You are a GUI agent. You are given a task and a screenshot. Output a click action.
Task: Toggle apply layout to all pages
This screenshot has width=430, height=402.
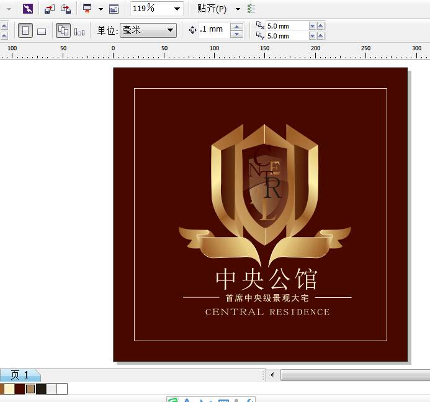point(63,30)
